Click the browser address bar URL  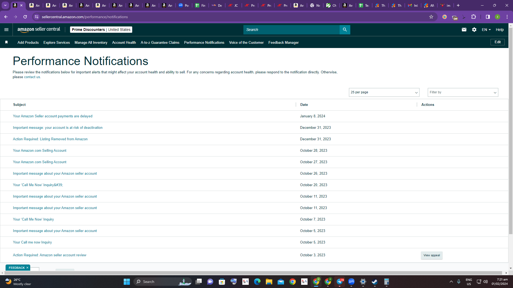[x=85, y=17]
